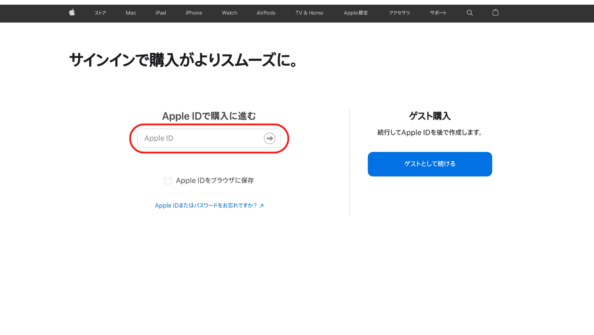
Task: Open the iPhone menu item
Action: [194, 13]
